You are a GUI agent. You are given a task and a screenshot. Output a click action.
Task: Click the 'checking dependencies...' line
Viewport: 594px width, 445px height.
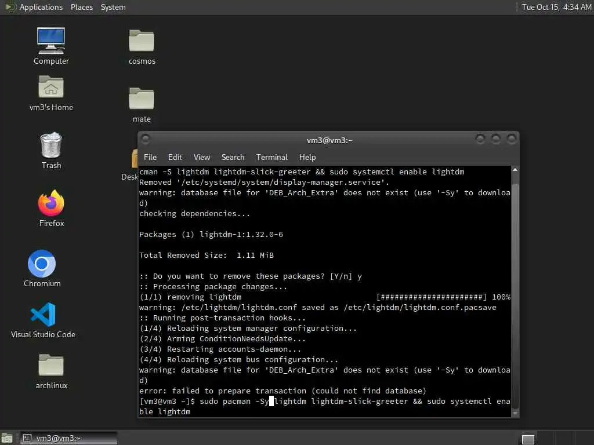[x=194, y=214]
